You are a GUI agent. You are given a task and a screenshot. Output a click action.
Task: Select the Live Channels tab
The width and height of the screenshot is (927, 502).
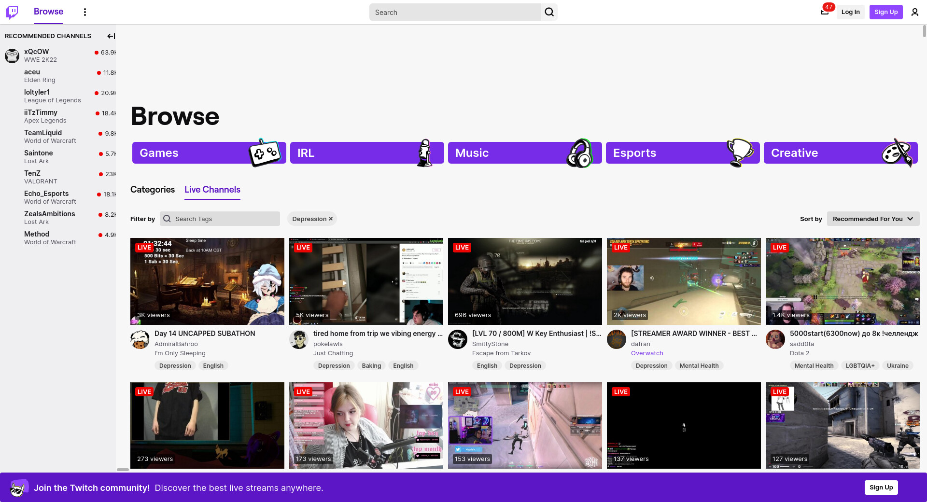click(212, 190)
